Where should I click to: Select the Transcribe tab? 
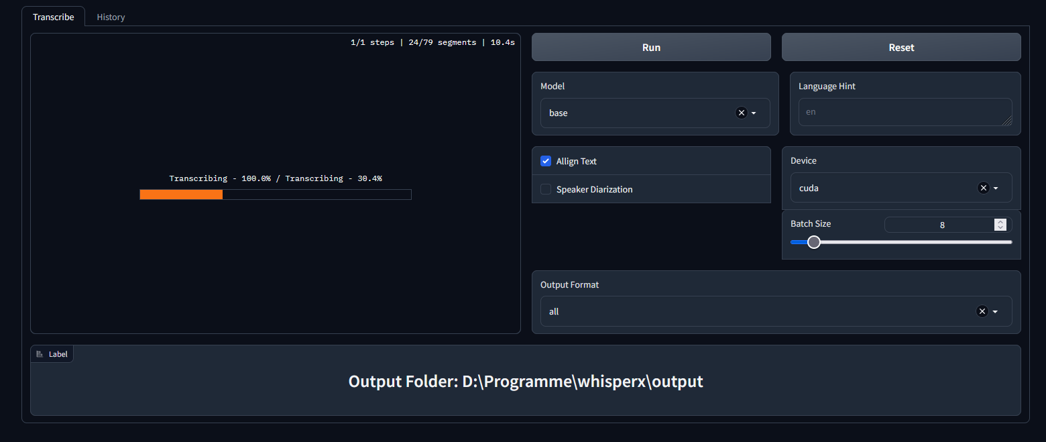click(x=53, y=17)
